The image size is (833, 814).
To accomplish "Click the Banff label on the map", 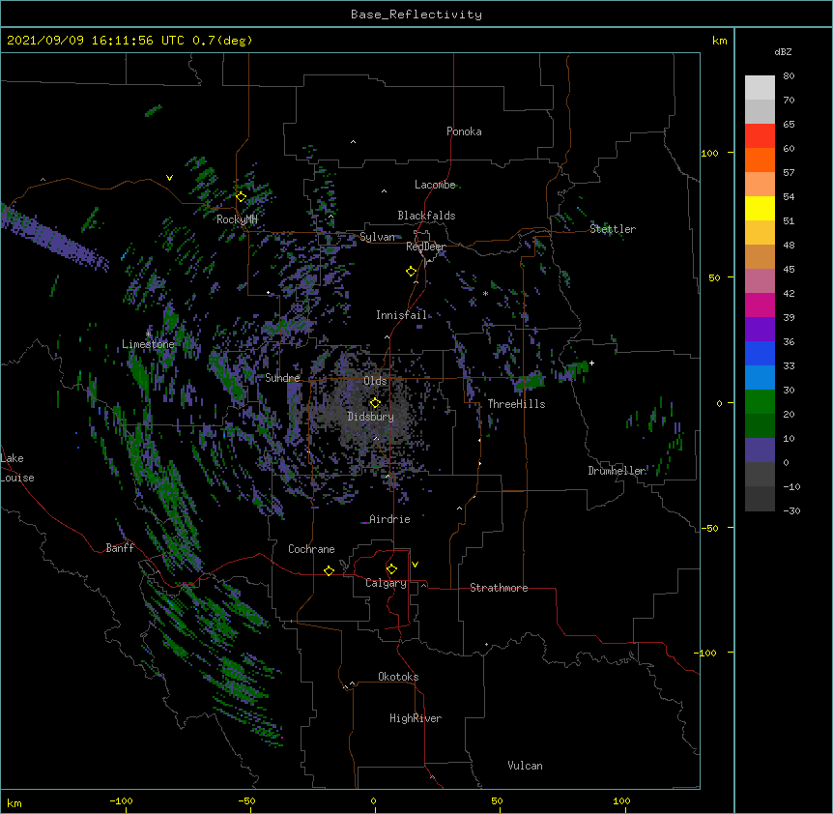I will (120, 548).
